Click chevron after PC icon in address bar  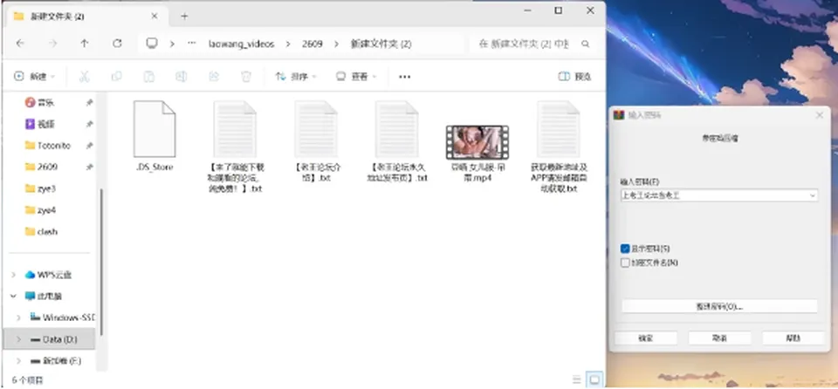tap(172, 44)
